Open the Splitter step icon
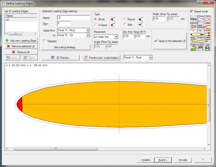Screen dimensions: 216x167 coord(193,26)
